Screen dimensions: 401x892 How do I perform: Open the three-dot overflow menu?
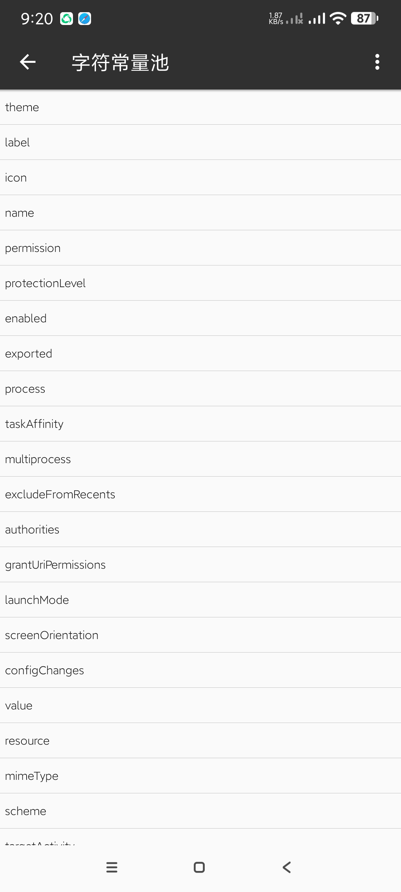(377, 62)
